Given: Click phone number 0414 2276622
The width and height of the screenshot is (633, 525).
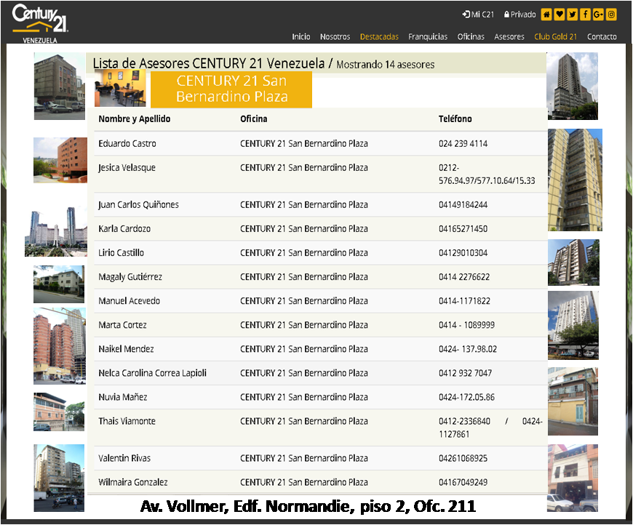Looking at the screenshot, I should (x=464, y=277).
